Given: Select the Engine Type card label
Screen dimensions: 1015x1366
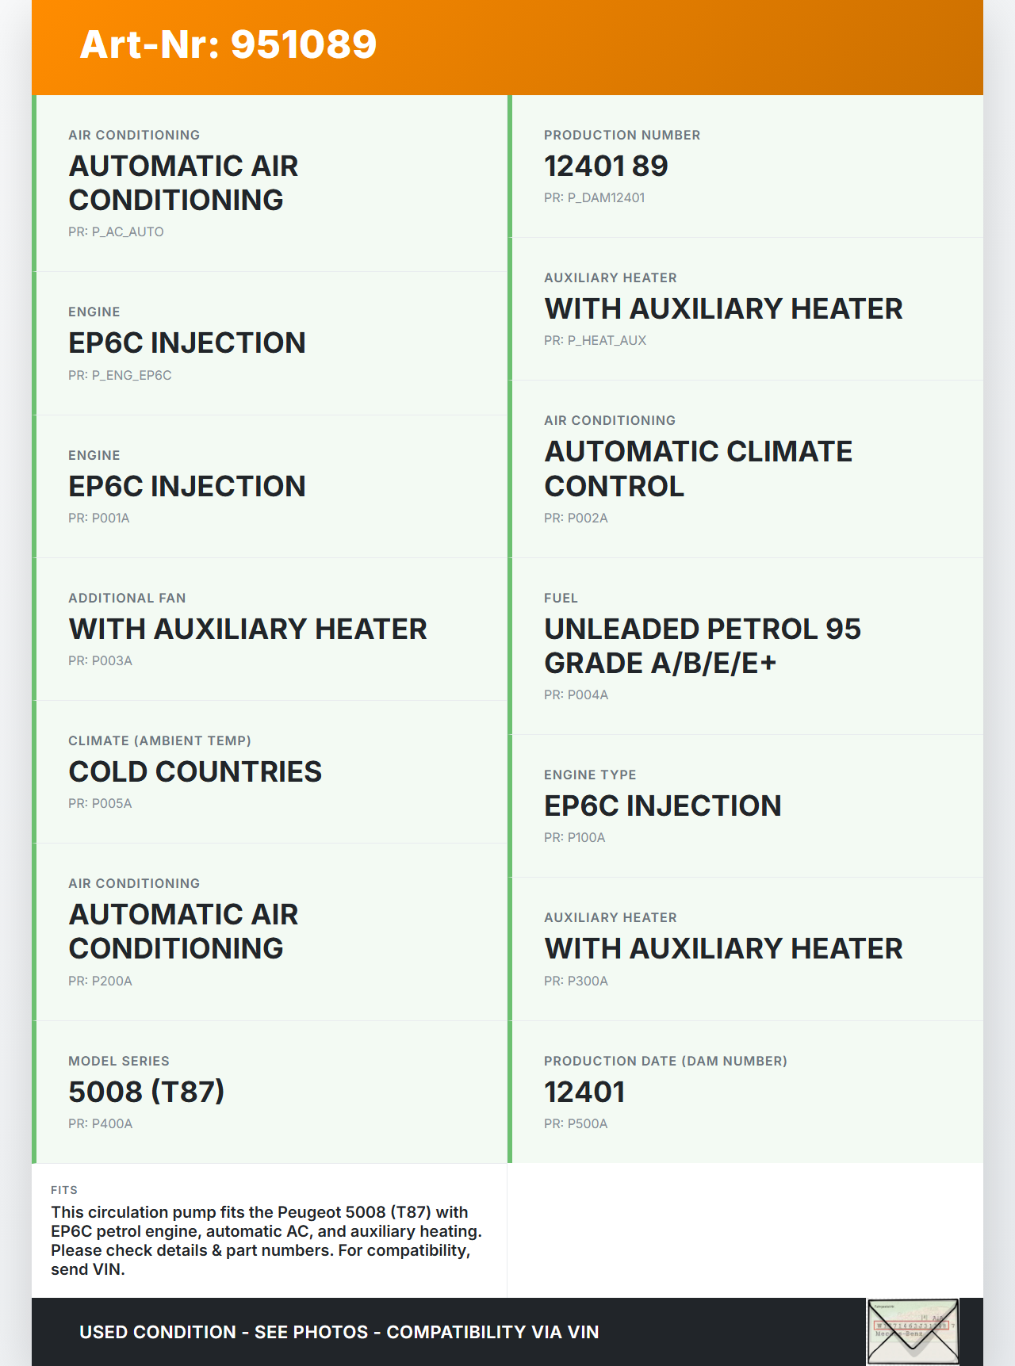Looking at the screenshot, I should (590, 775).
